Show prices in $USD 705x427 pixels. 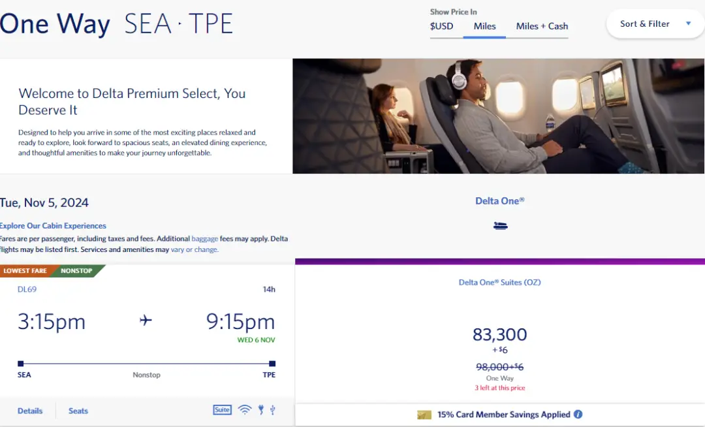[x=441, y=26]
